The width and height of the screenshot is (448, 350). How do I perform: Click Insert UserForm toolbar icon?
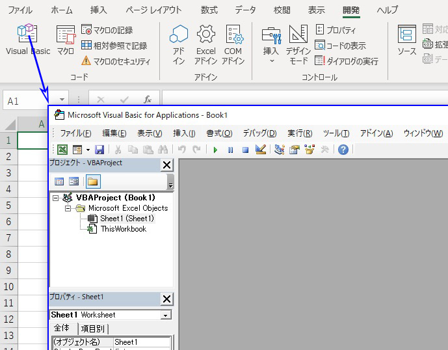77,150
